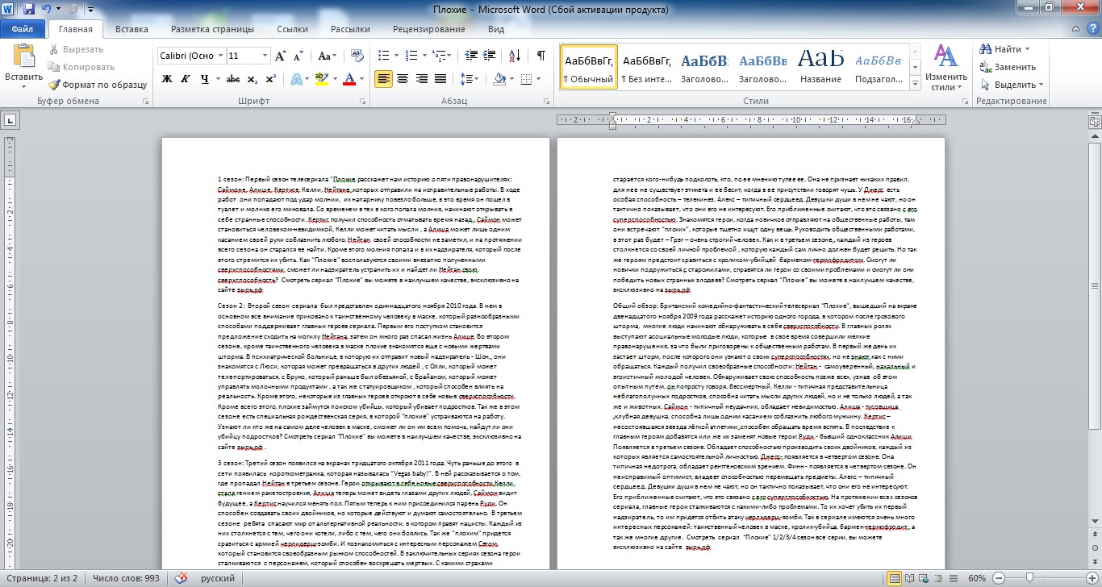Decrease font size with shrink font icon
1102x587 pixels.
pyautogui.click(x=300, y=56)
